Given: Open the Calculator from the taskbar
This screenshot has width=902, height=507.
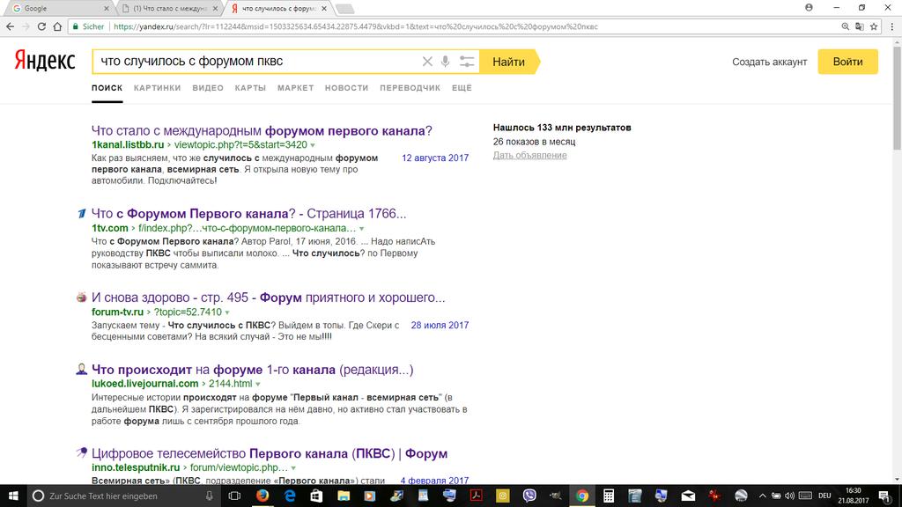Looking at the screenshot, I should (x=609, y=496).
